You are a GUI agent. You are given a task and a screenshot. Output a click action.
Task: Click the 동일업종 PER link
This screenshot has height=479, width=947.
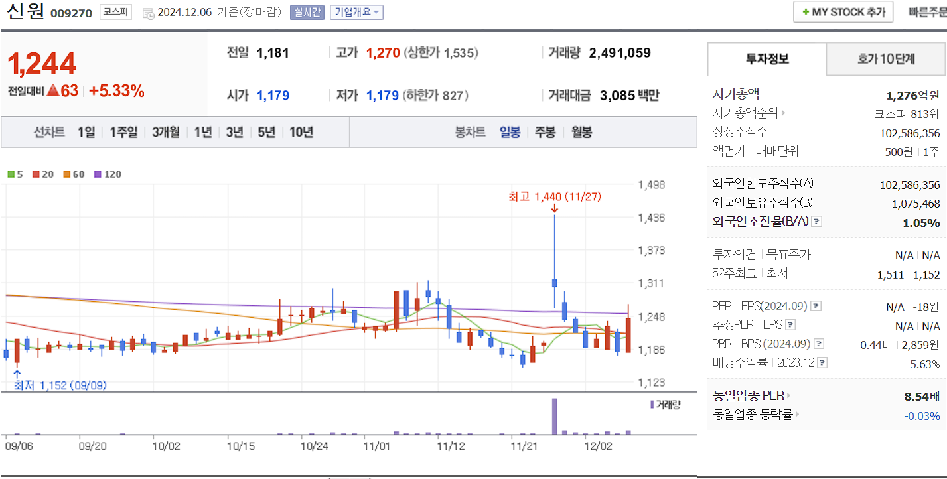pos(748,396)
